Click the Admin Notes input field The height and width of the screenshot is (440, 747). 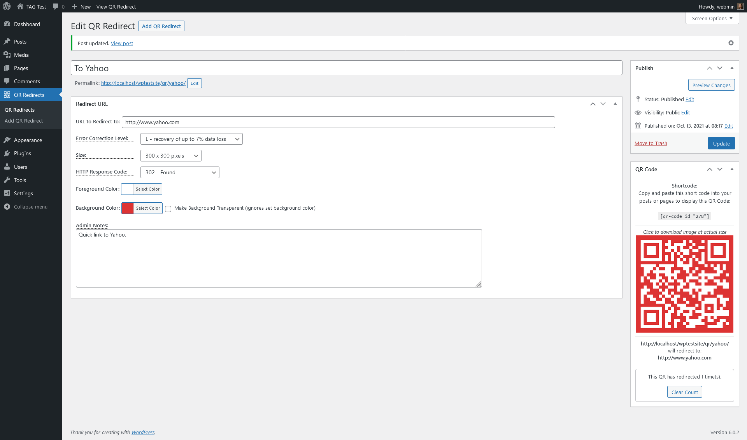(279, 258)
